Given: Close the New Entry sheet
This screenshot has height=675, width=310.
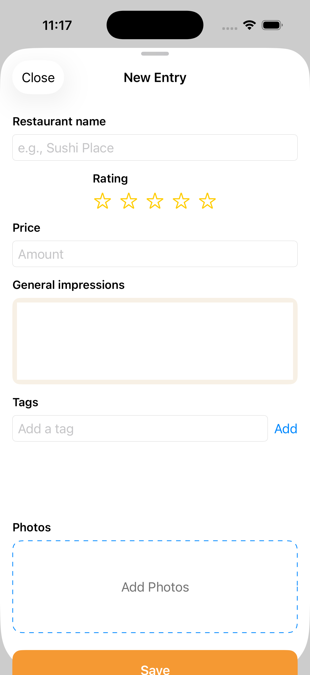Looking at the screenshot, I should tap(38, 77).
